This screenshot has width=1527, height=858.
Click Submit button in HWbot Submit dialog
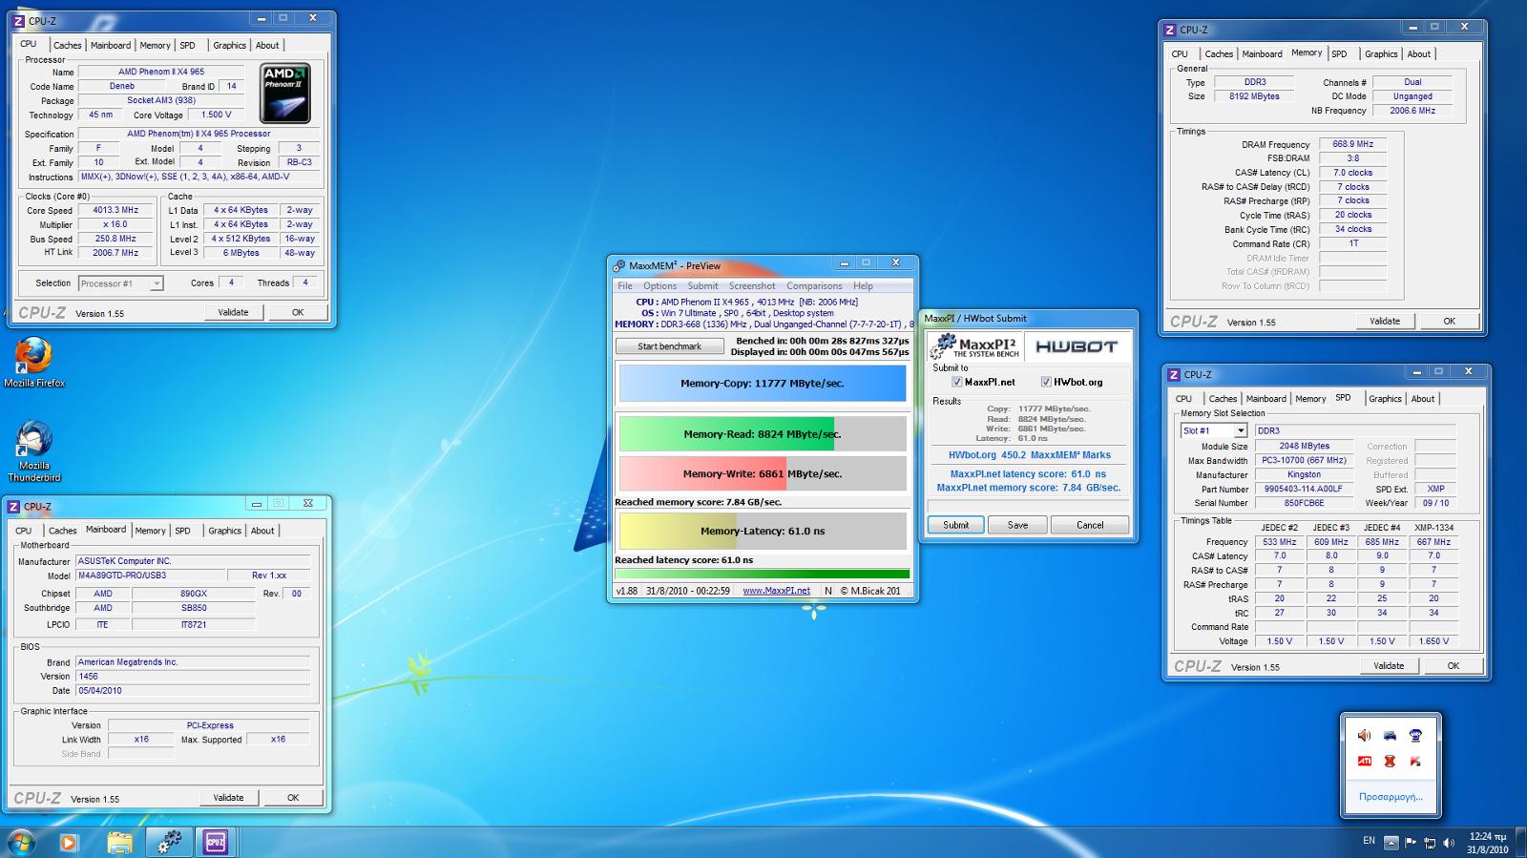coord(955,525)
